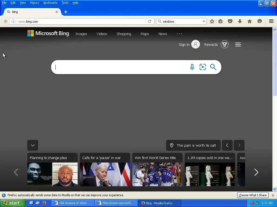
Task: Click the Microsoft Bing logo
Action: (x=48, y=33)
